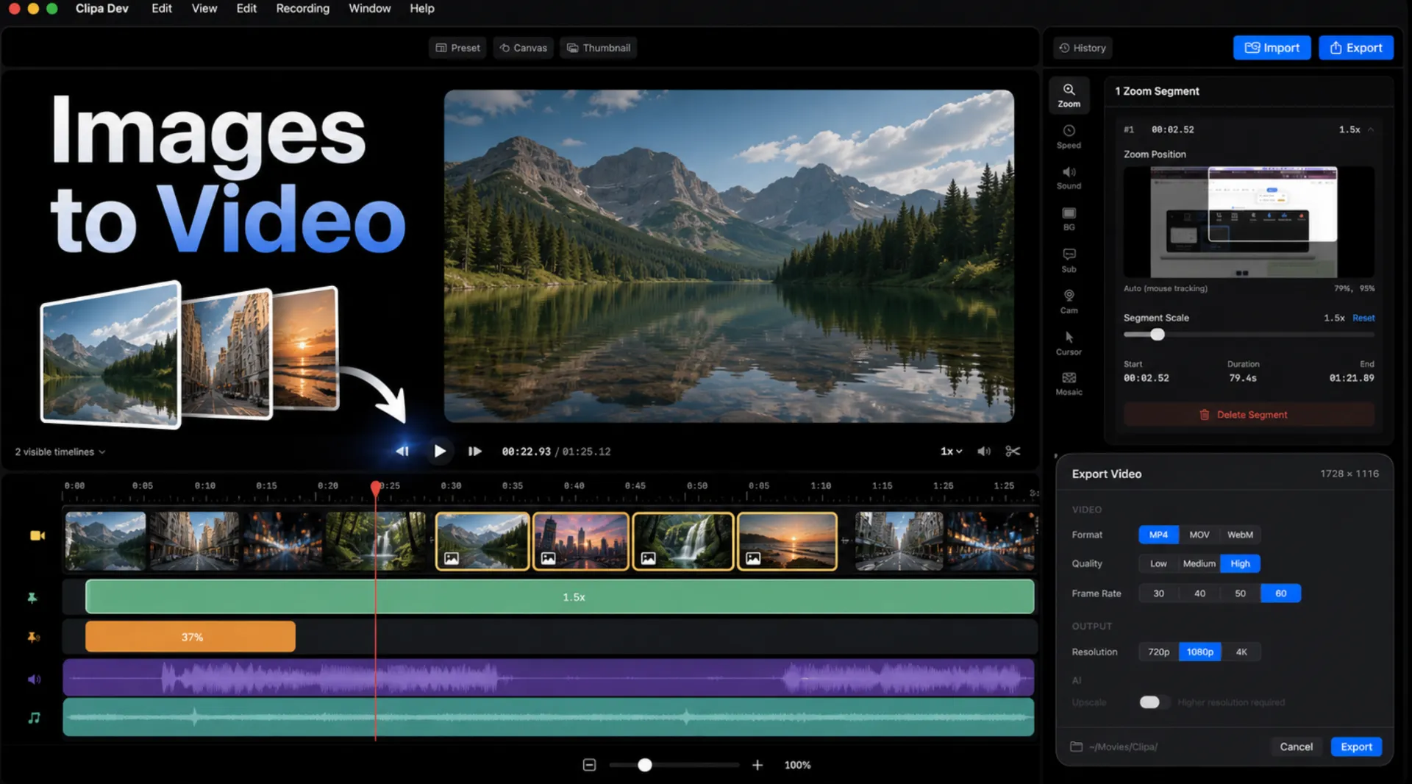Choose 4K resolution
The width and height of the screenshot is (1412, 784).
[x=1241, y=652]
